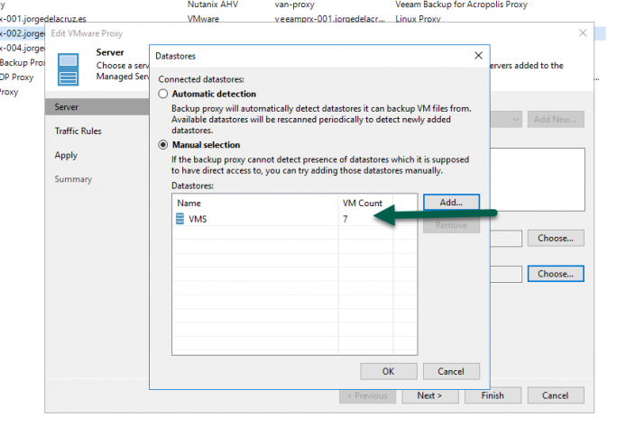Click Finish in Edit VMware Proxy
This screenshot has width=626, height=435.
pos(493,395)
